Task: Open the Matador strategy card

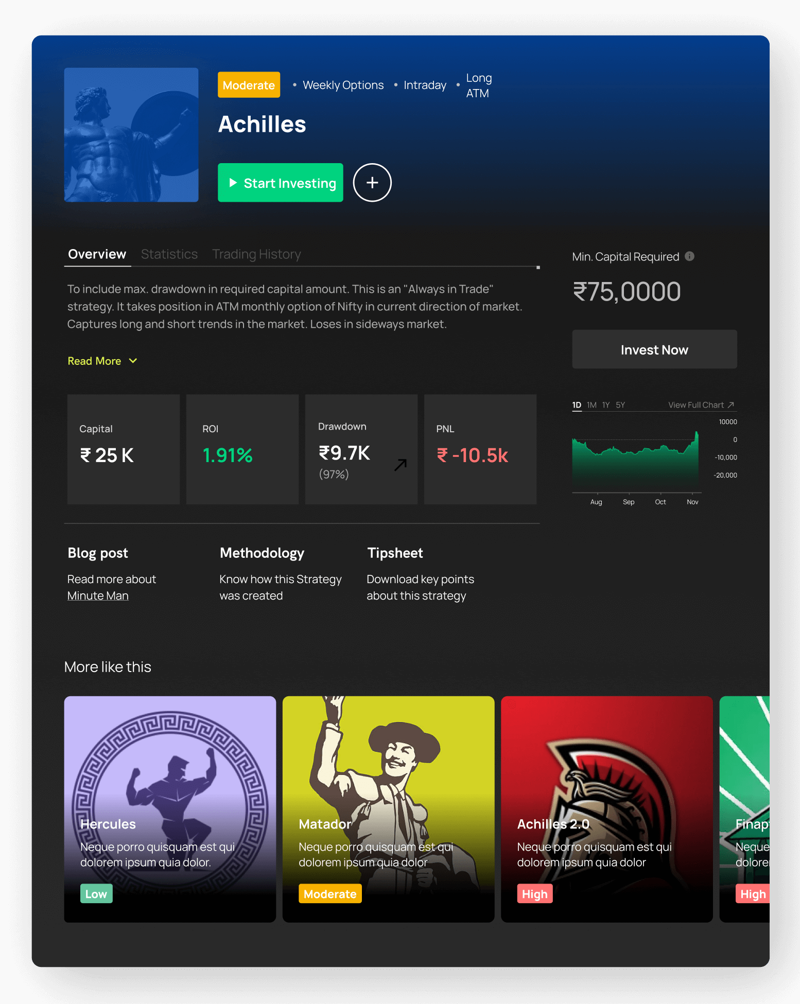Action: [x=389, y=809]
